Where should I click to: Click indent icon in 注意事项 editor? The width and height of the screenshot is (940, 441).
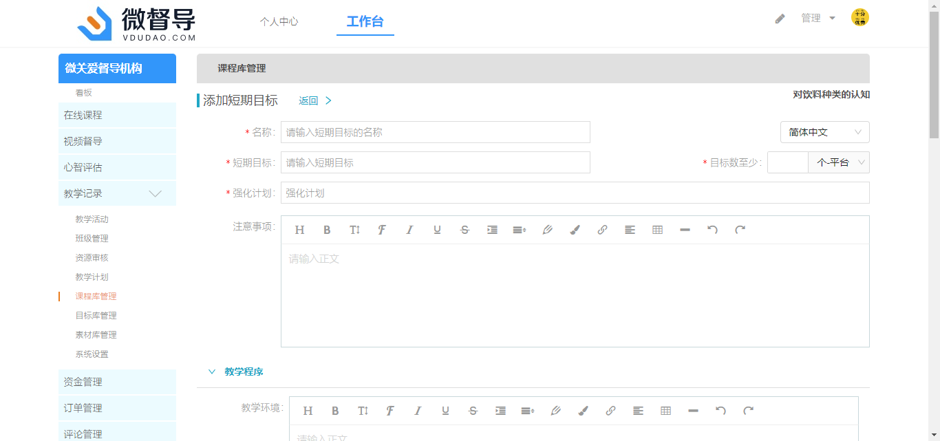[x=492, y=230]
